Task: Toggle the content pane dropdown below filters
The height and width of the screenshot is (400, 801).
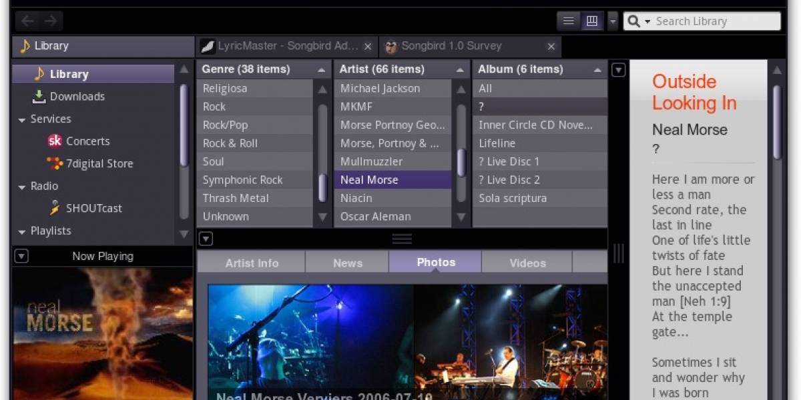Action: pos(206,239)
